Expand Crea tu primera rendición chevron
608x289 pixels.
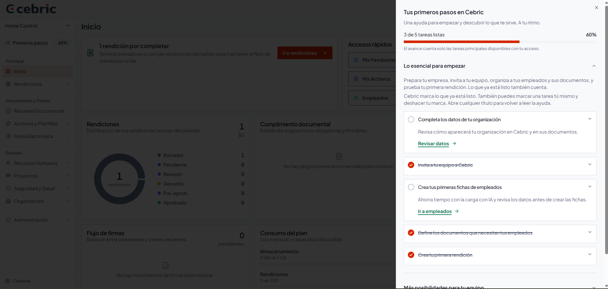pyautogui.click(x=590, y=254)
